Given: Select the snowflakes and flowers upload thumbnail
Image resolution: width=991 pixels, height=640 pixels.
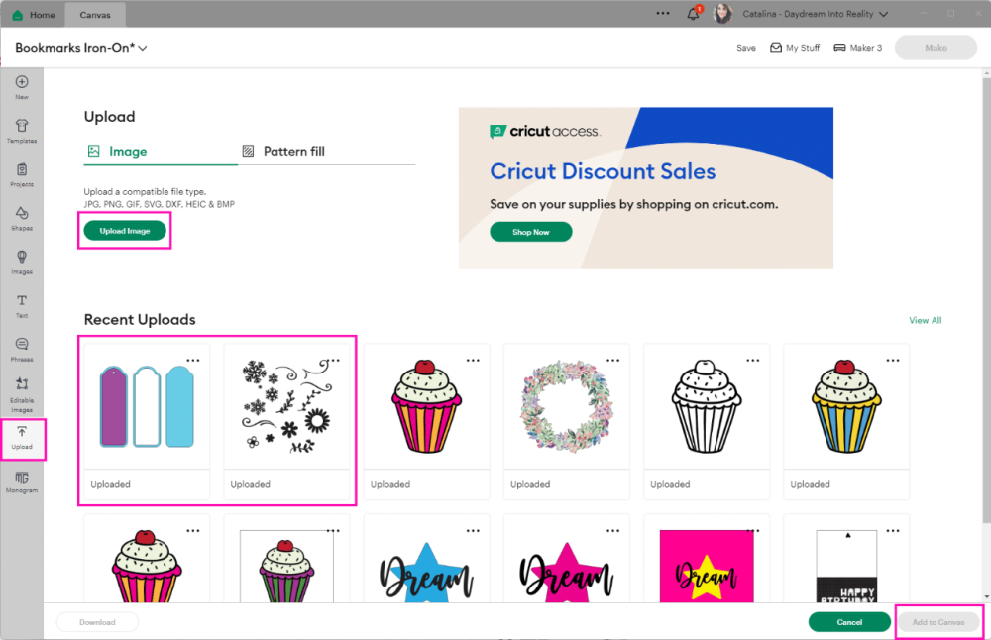Looking at the screenshot, I should (288, 407).
